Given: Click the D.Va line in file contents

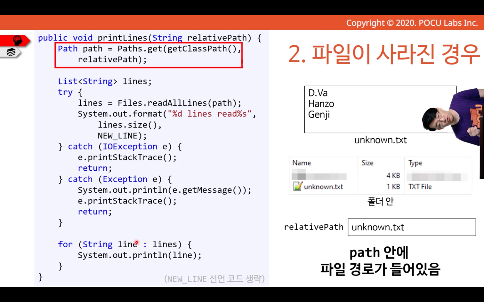Looking at the screenshot, I should point(318,93).
